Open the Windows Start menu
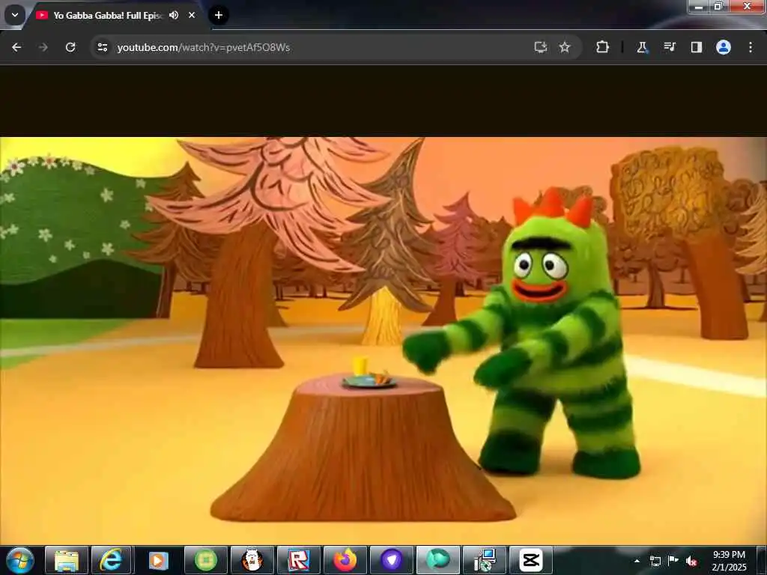Screen dimensions: 767x575 [19, 560]
